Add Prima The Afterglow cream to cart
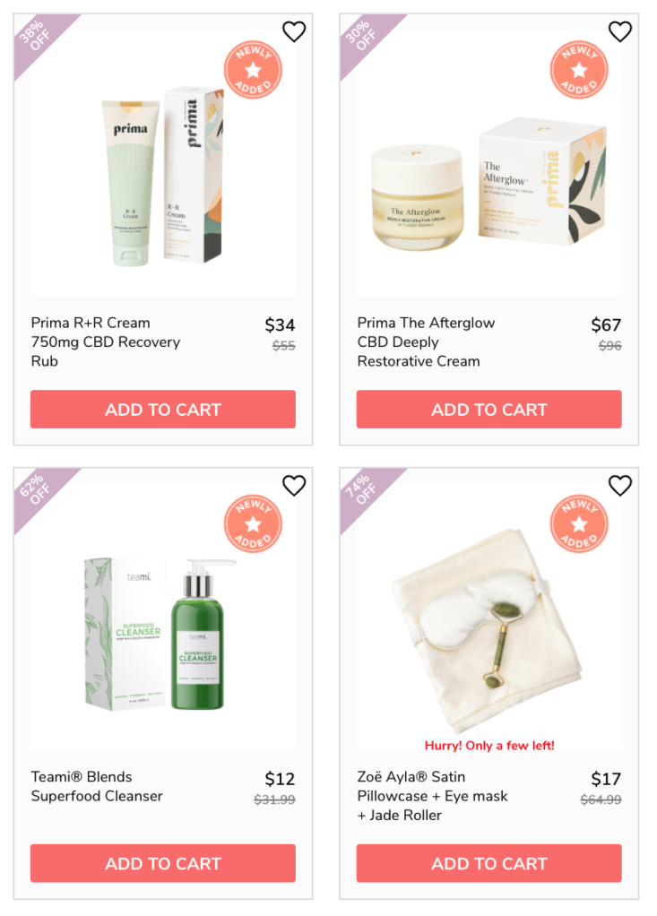Screen dimensions: 657x916 [488, 410]
